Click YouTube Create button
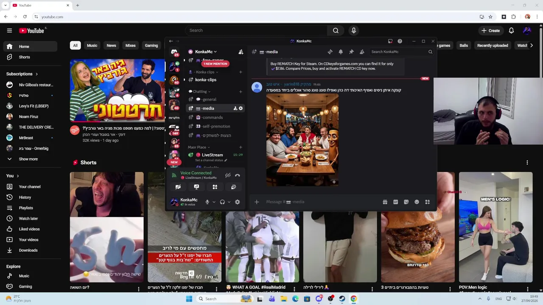 click(490, 30)
